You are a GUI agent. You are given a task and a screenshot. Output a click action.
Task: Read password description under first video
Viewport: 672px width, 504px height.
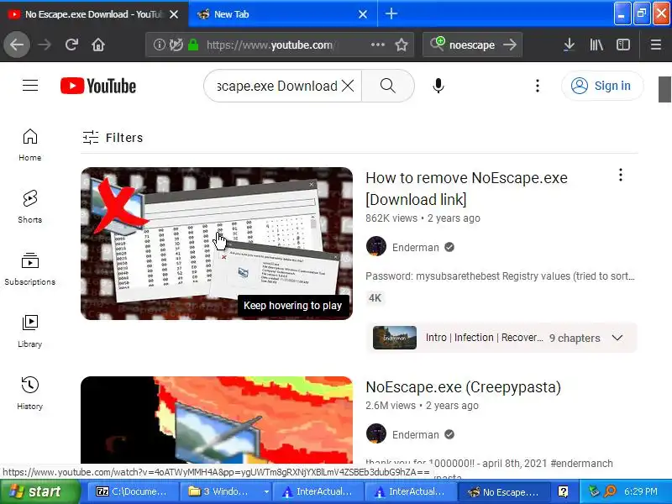500,276
